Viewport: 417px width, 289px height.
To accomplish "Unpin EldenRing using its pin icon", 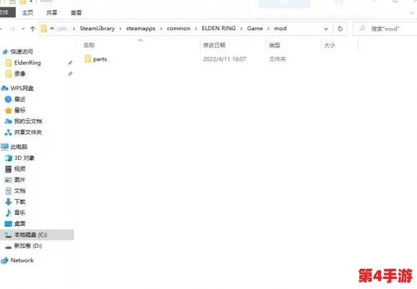I will (70, 63).
